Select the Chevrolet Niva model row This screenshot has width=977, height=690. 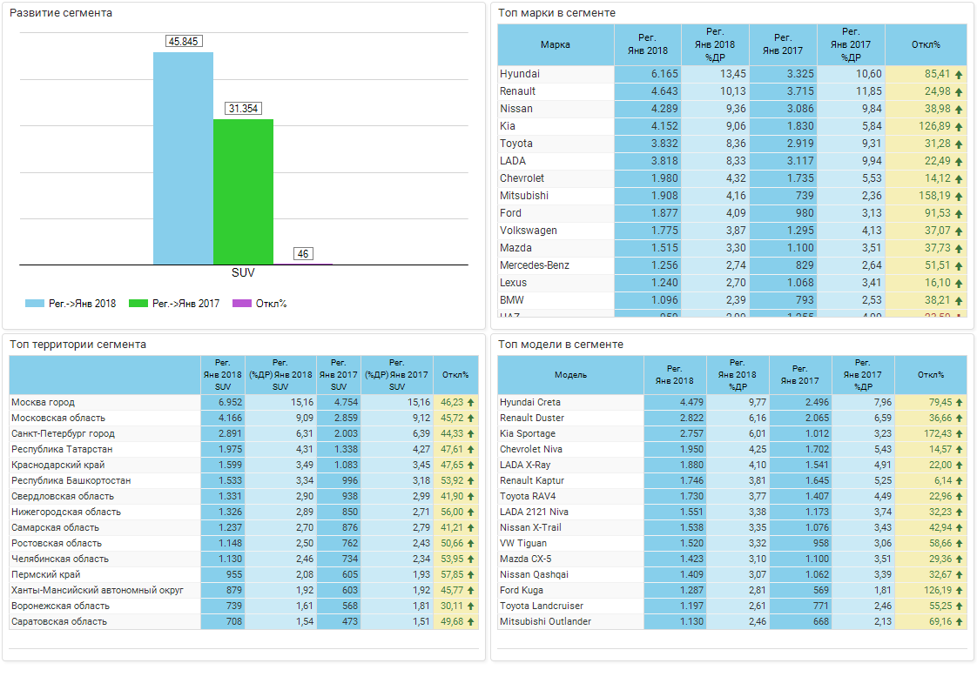[732, 450]
